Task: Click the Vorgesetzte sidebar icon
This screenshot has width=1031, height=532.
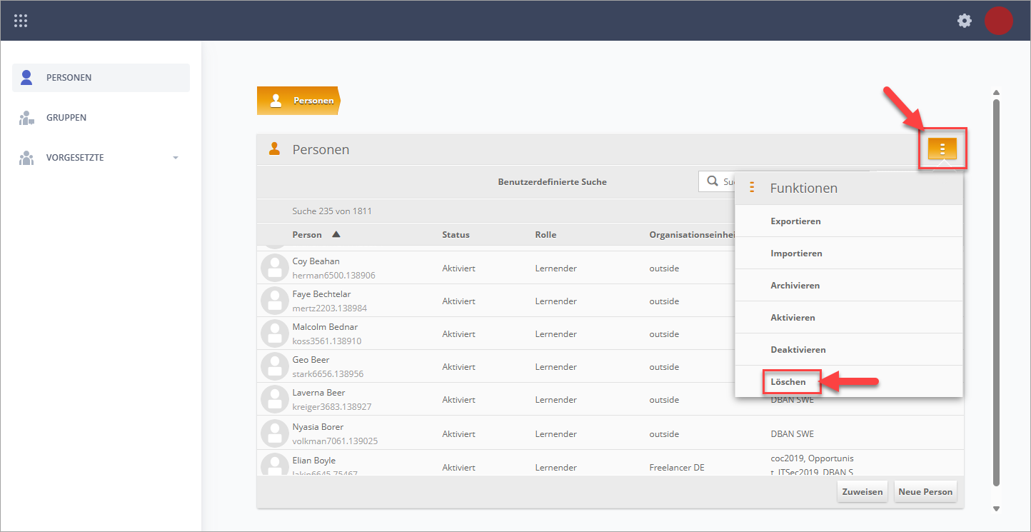Action: (27, 158)
